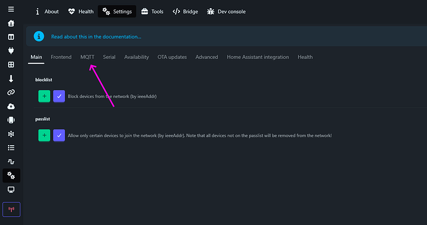Open the Bridge page
427x225 pixels.
pyautogui.click(x=185, y=11)
